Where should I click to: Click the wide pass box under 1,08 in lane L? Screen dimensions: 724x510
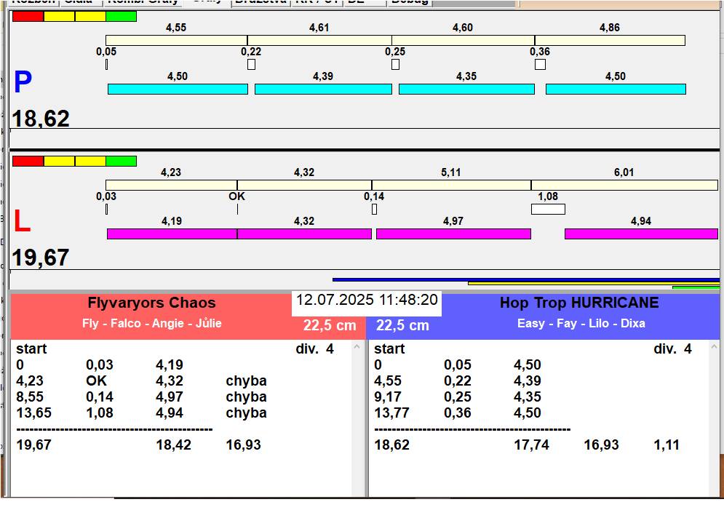(548, 209)
